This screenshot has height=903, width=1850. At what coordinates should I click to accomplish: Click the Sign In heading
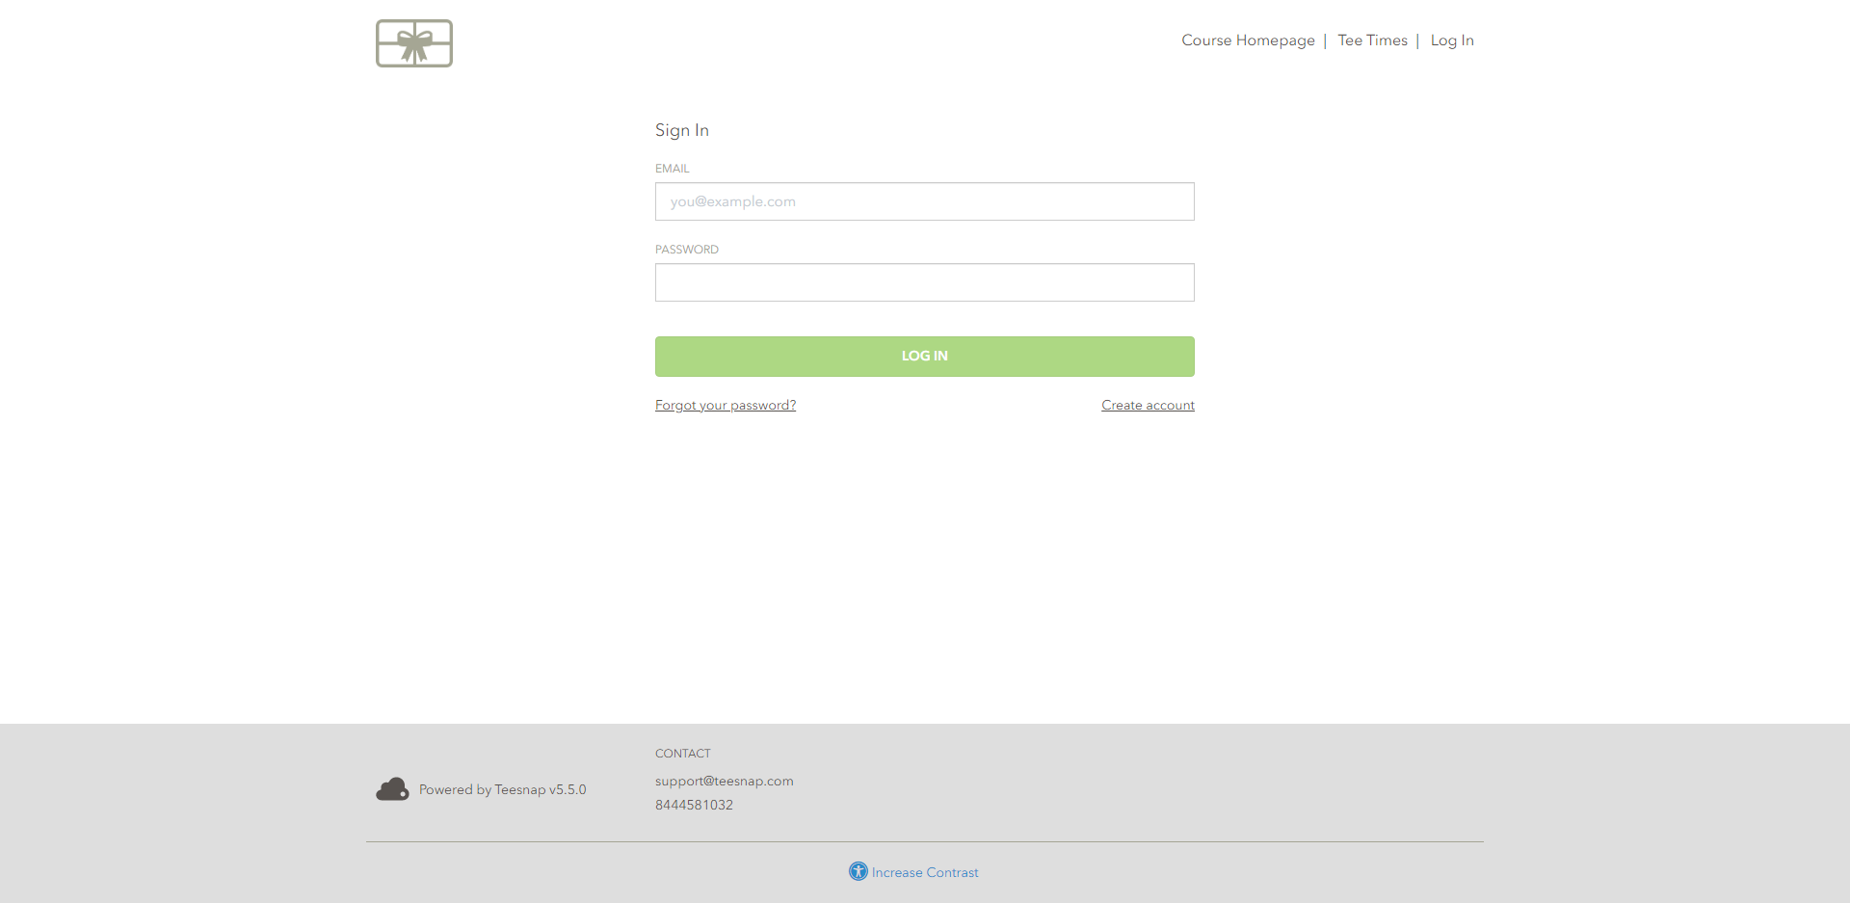point(682,130)
